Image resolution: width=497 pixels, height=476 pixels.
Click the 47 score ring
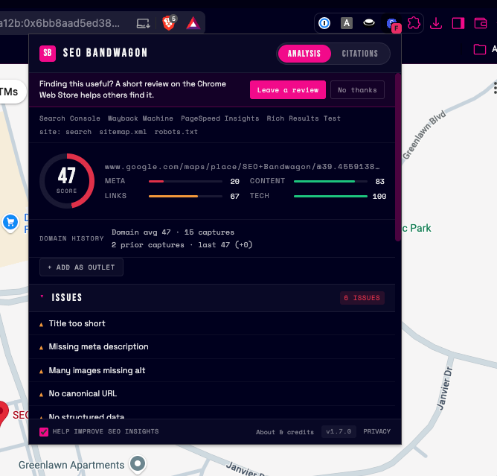point(67,181)
